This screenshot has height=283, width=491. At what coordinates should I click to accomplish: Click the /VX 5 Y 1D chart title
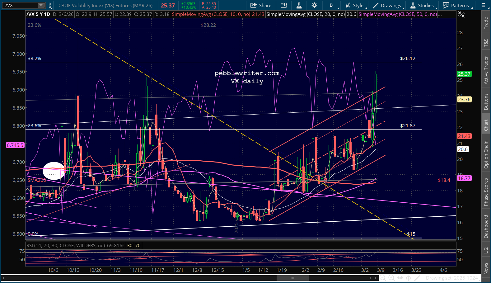point(38,14)
